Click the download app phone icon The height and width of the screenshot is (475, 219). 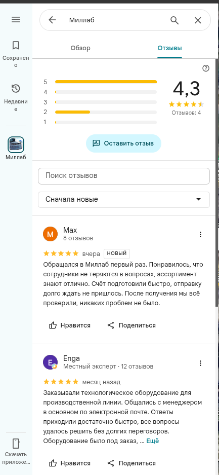point(16,443)
